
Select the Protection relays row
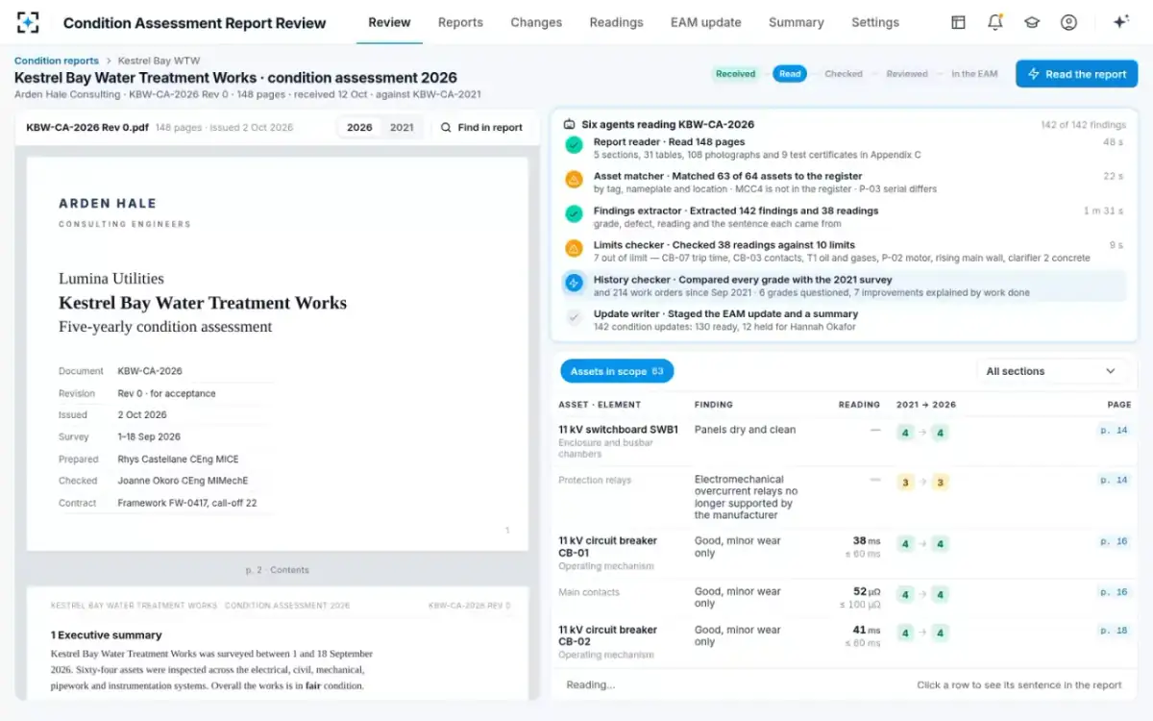(x=845, y=497)
